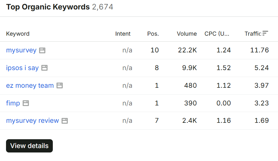The image size is (278, 161).
Task: Open the mysurvey keyword link
Action: 21,50
